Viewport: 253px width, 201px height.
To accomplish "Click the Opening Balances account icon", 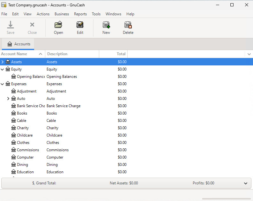I will (13, 76).
